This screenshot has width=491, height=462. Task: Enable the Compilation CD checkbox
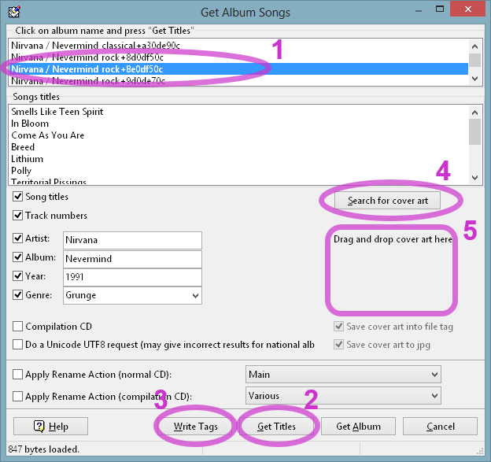coord(17,327)
